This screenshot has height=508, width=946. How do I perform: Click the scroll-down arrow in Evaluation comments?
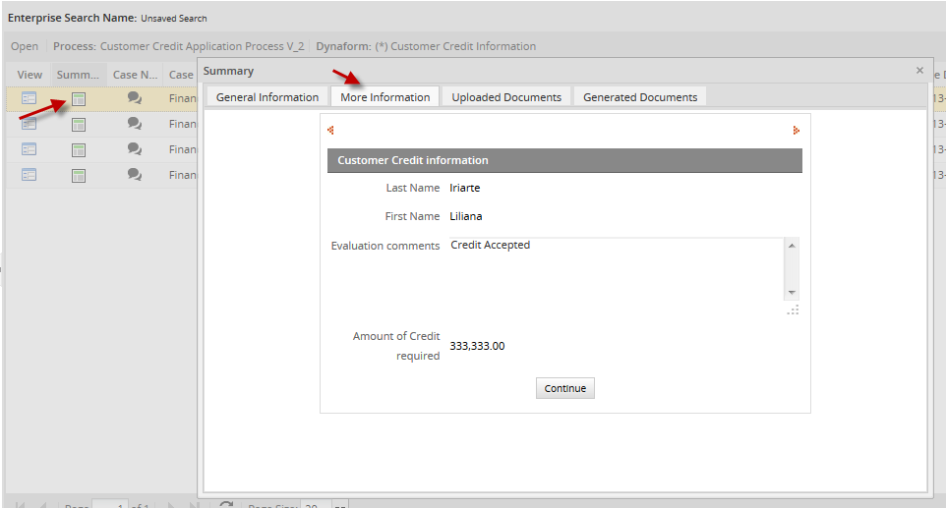coord(793,293)
